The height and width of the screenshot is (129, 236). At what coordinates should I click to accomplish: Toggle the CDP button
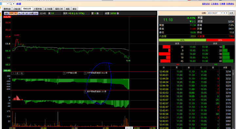tap(36, 13)
